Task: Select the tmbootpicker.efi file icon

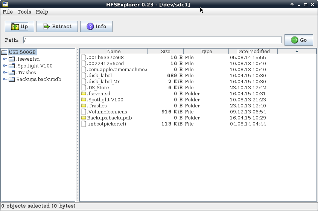Action: click(x=84, y=124)
